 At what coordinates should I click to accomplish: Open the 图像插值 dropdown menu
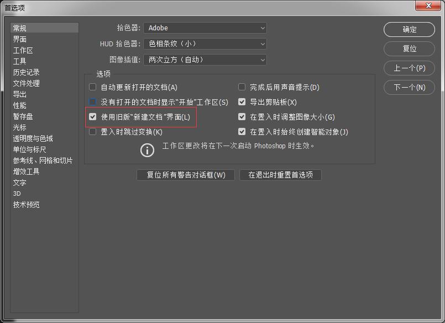click(x=205, y=60)
